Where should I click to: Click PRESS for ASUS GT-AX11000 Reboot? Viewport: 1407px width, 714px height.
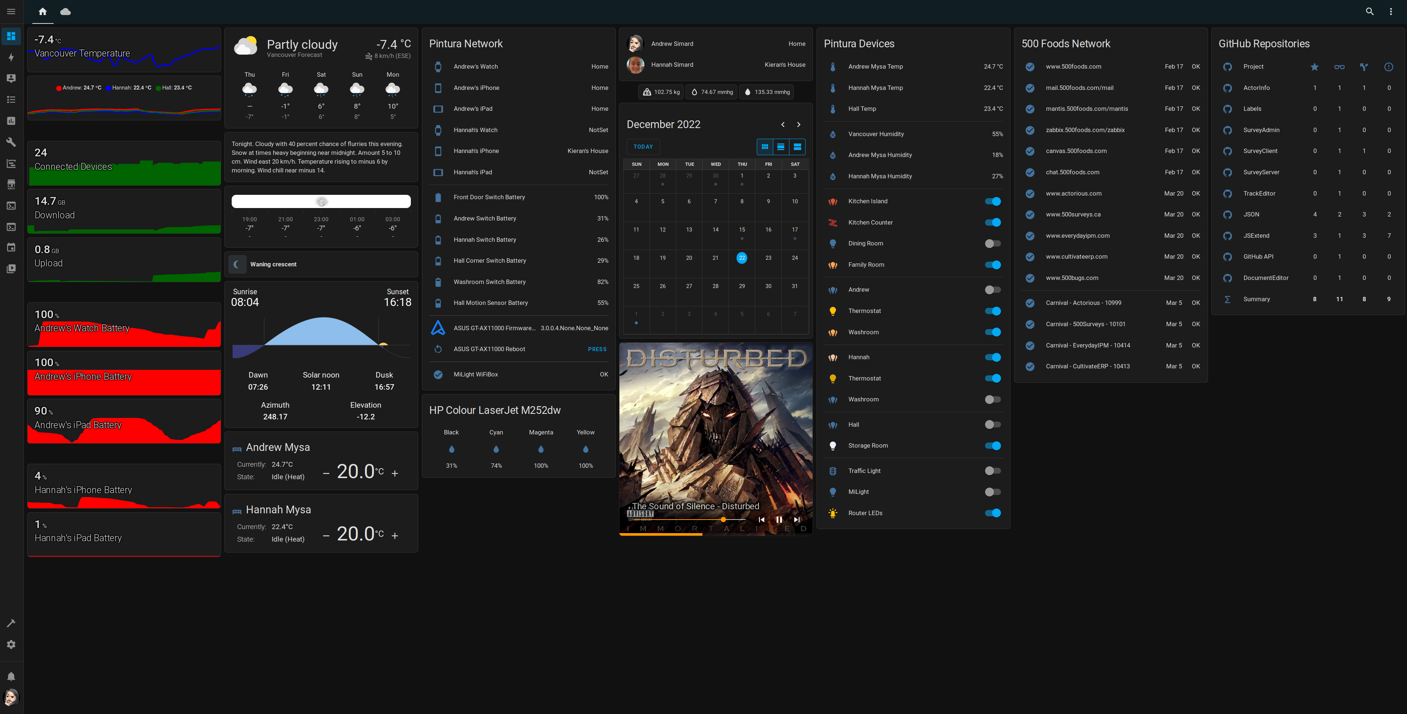pos(597,349)
